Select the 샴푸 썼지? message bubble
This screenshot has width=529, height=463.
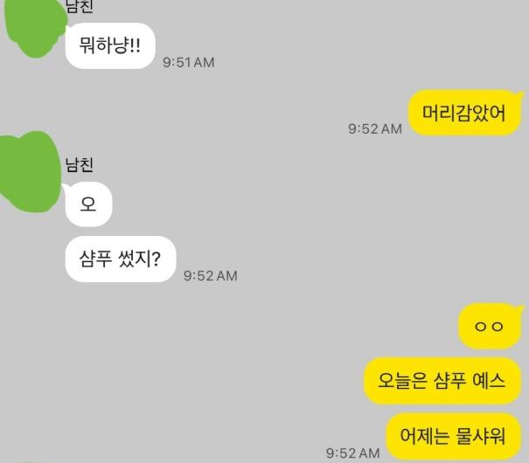(x=121, y=259)
